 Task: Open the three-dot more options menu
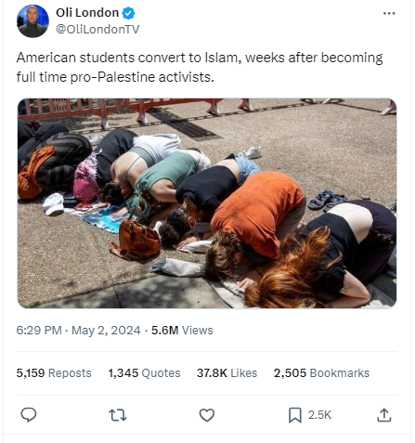tap(389, 13)
